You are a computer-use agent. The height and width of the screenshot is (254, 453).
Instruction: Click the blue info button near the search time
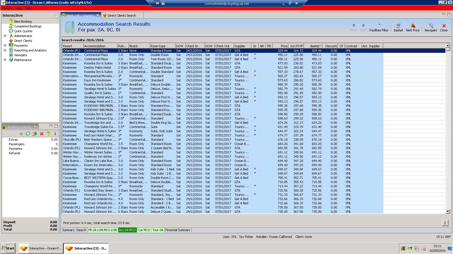445,223
